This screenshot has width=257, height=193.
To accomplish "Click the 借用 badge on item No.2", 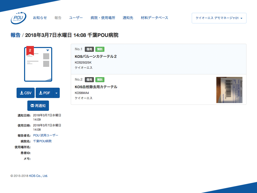I will [x=89, y=80].
